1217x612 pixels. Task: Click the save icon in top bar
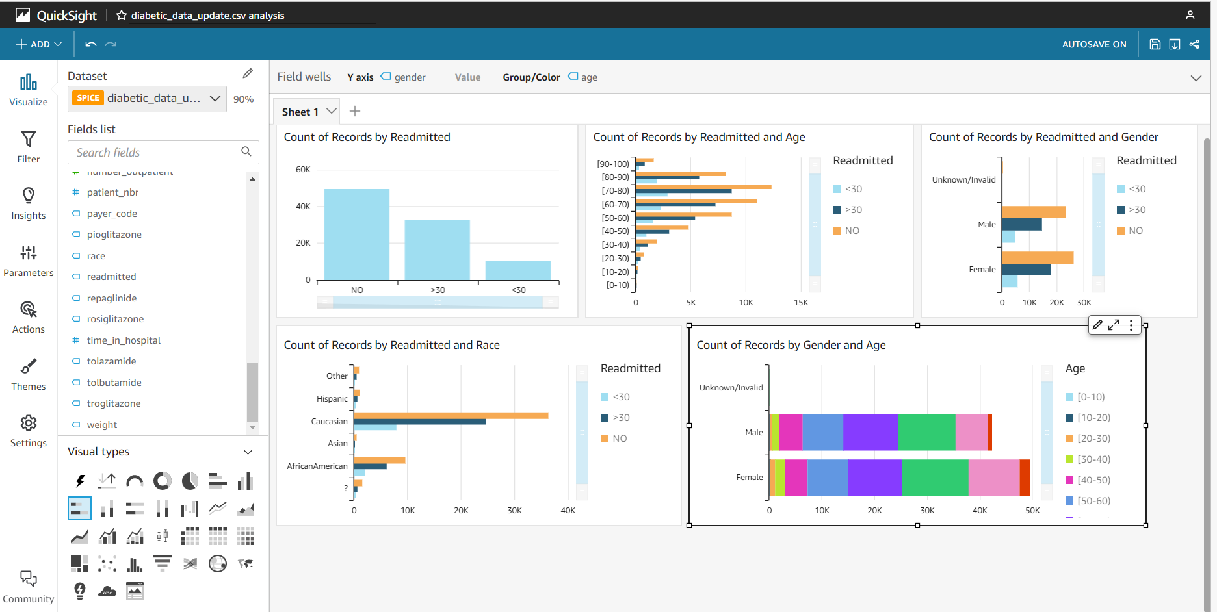(1155, 44)
